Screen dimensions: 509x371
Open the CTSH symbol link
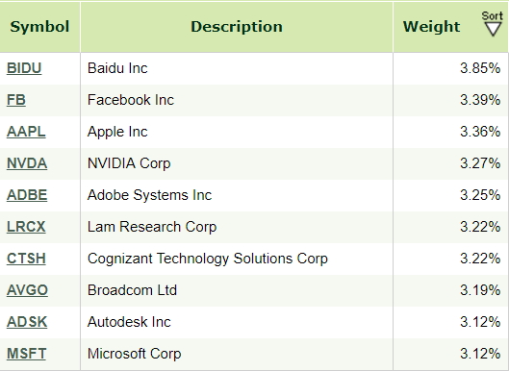point(26,259)
